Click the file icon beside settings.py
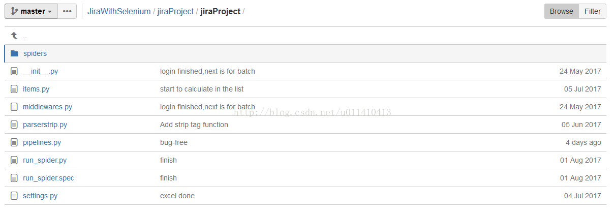The width and height of the screenshot is (615, 214). [14, 196]
